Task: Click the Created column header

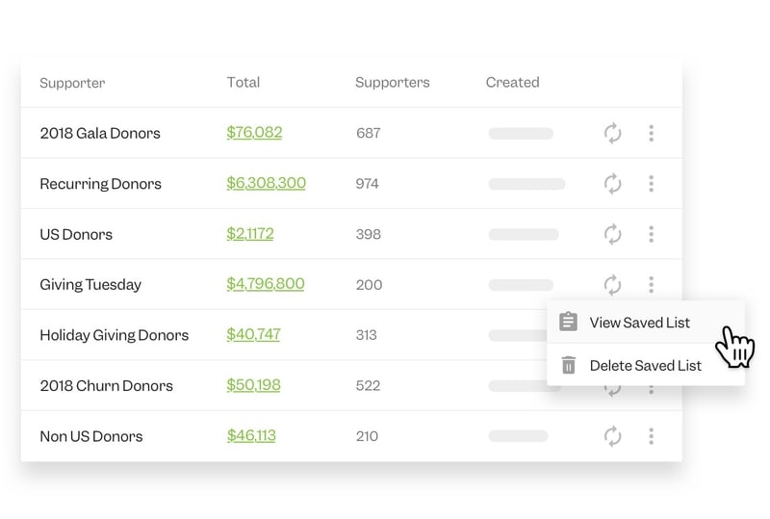Action: pyautogui.click(x=513, y=82)
